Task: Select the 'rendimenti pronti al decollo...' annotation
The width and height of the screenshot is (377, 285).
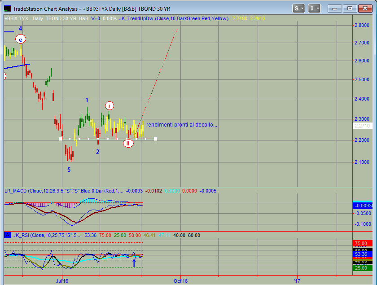Action: point(182,125)
